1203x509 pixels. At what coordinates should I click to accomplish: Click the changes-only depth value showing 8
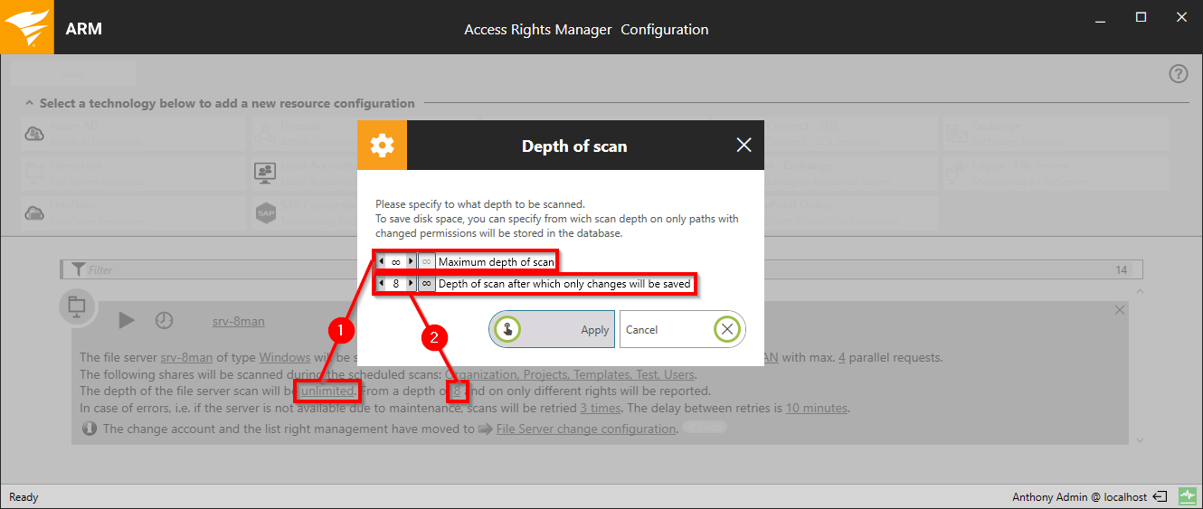click(395, 284)
